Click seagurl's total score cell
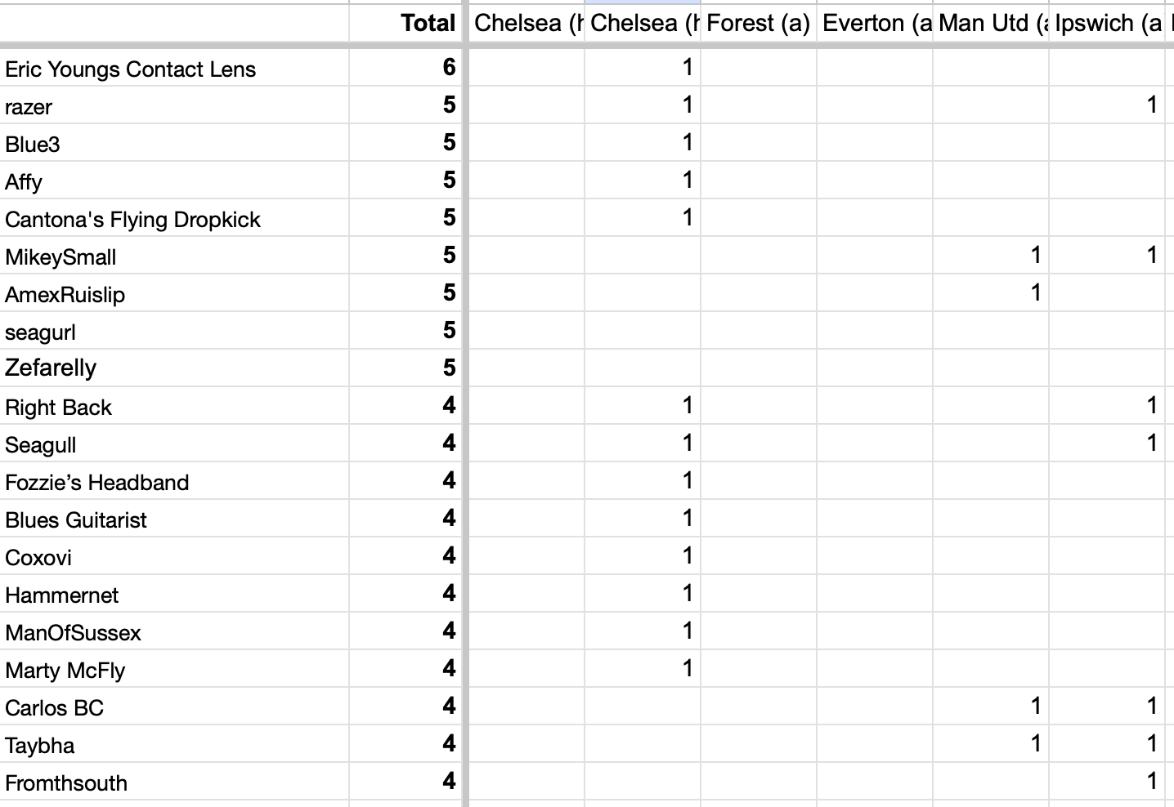This screenshot has width=1174, height=807. (x=406, y=331)
